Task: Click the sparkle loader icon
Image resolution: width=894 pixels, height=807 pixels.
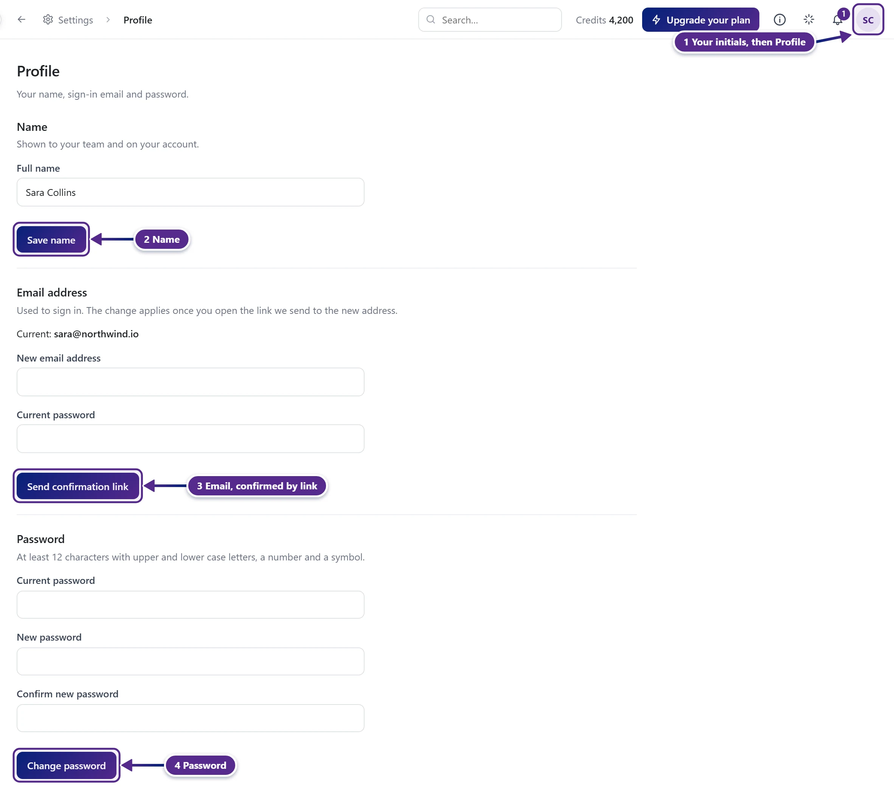Action: pos(809,20)
